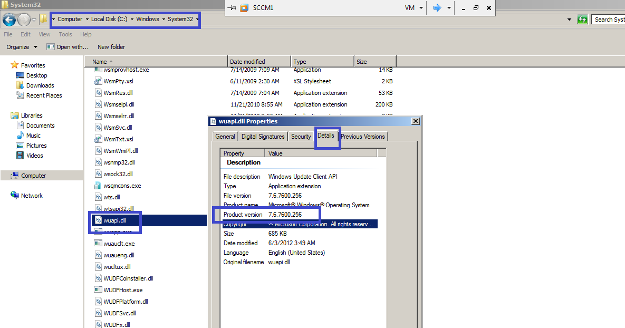Image resolution: width=625 pixels, height=328 pixels.
Task: Open the Organize dropdown
Action: 22,46
